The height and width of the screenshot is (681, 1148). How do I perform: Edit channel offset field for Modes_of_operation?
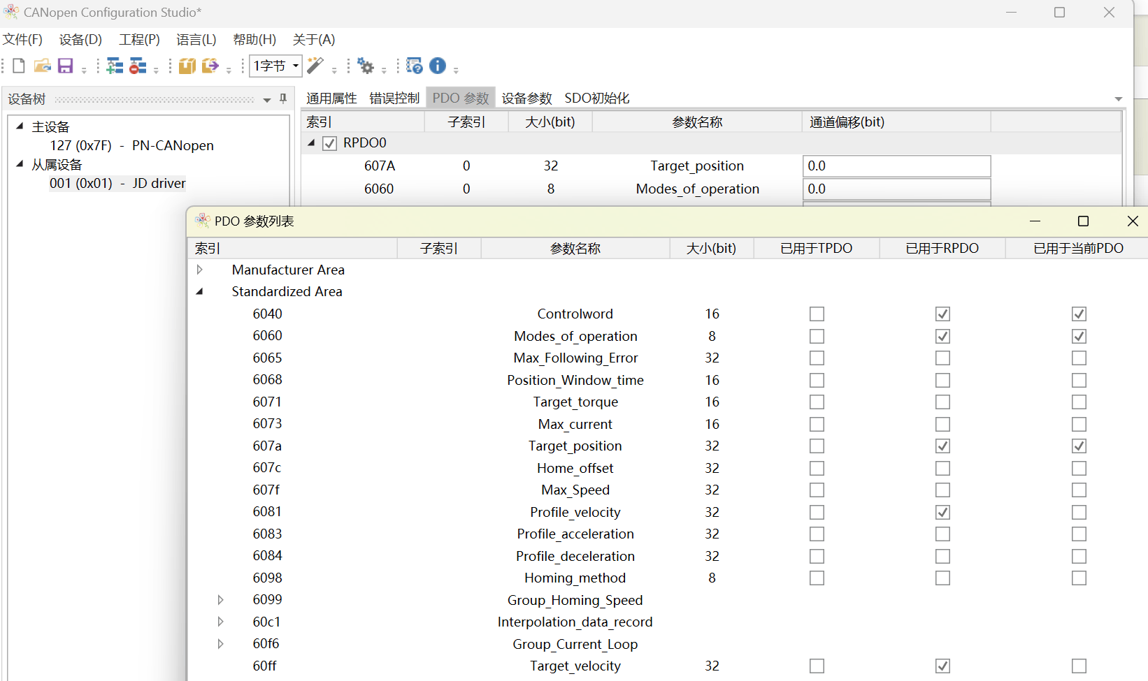pos(896,189)
